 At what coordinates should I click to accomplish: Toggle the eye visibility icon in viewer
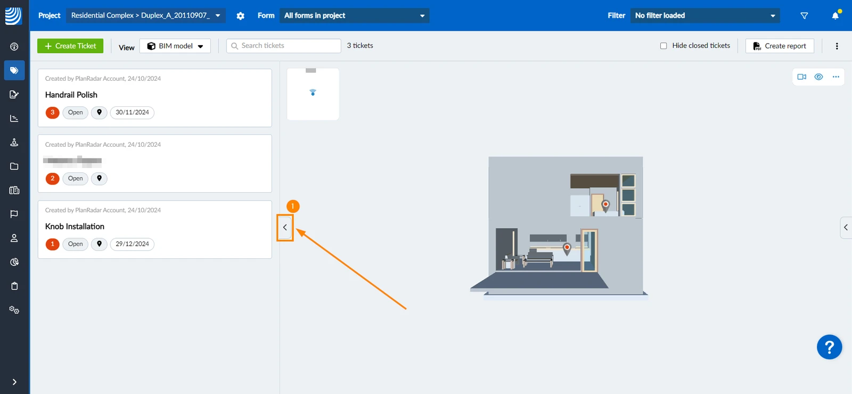tap(819, 77)
